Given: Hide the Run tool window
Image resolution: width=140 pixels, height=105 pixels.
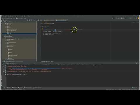Looking at the screenshot, I should pyautogui.click(x=139, y=63).
